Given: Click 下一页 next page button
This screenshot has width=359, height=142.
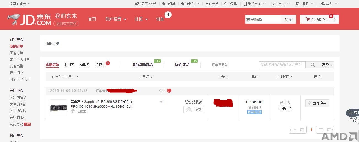Looking at the screenshot, I should tap(325, 130).
